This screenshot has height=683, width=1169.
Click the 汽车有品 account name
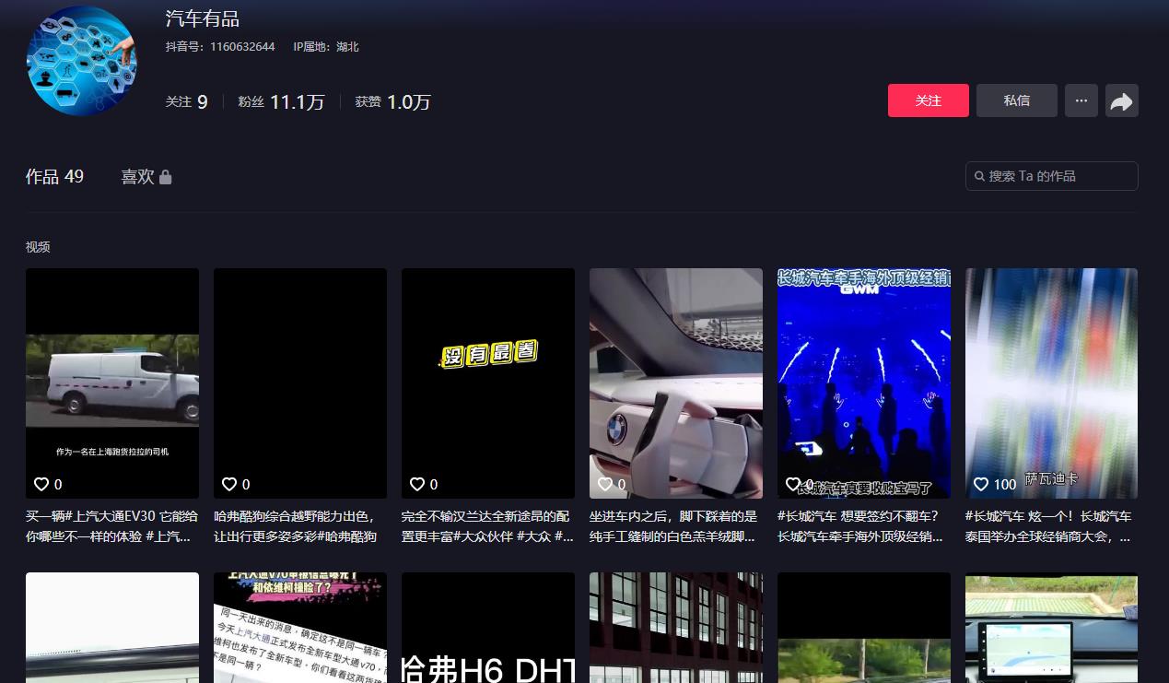[203, 18]
